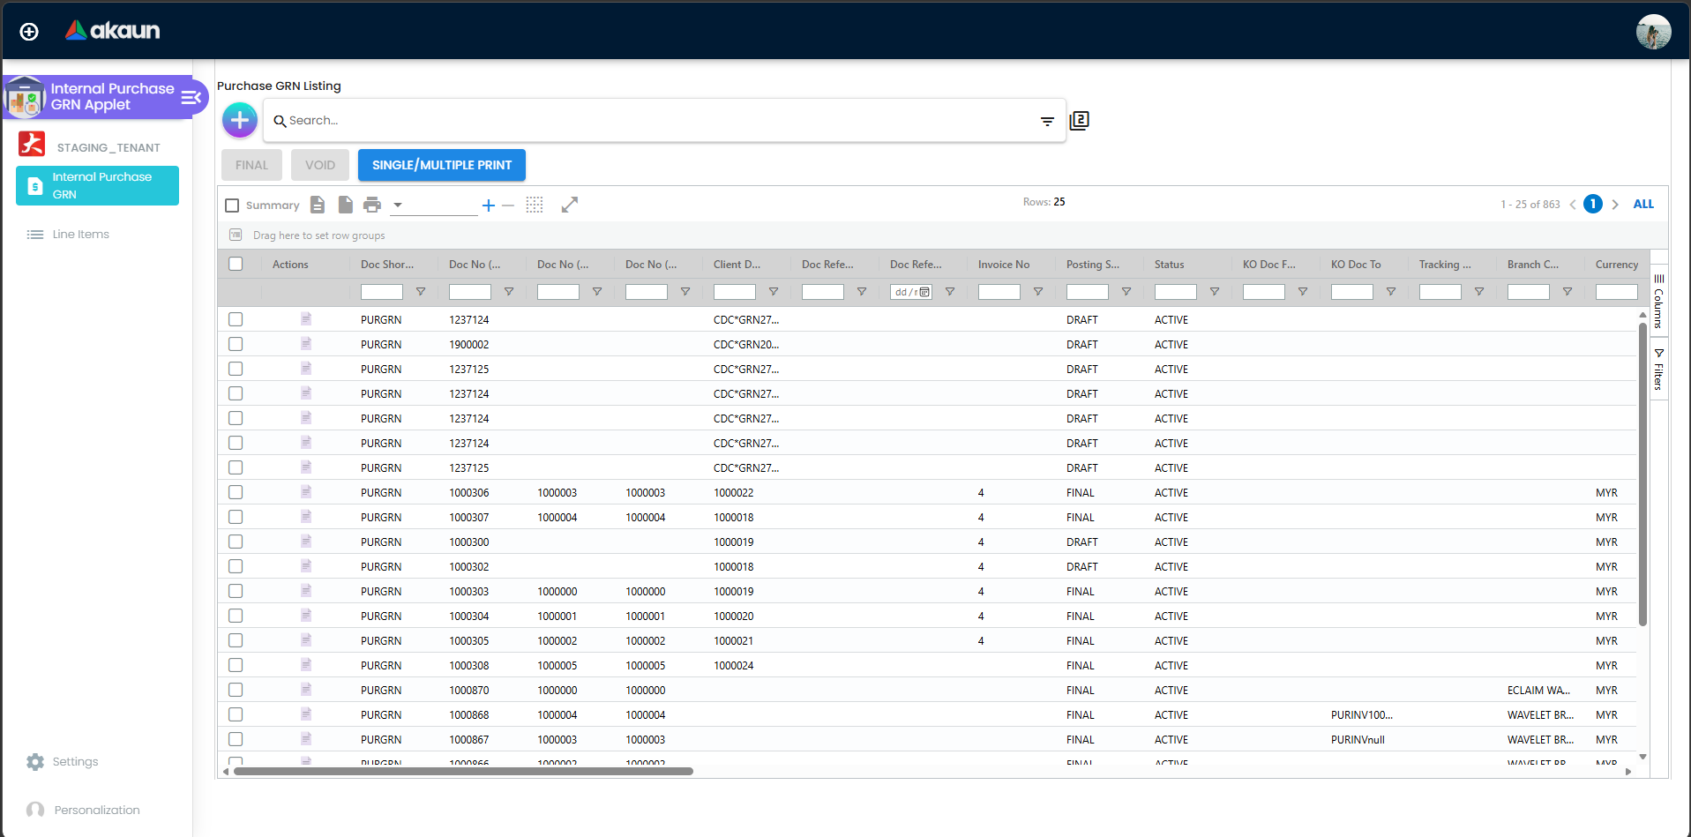Click ALL to show every row
The width and height of the screenshot is (1691, 837).
coord(1643,204)
